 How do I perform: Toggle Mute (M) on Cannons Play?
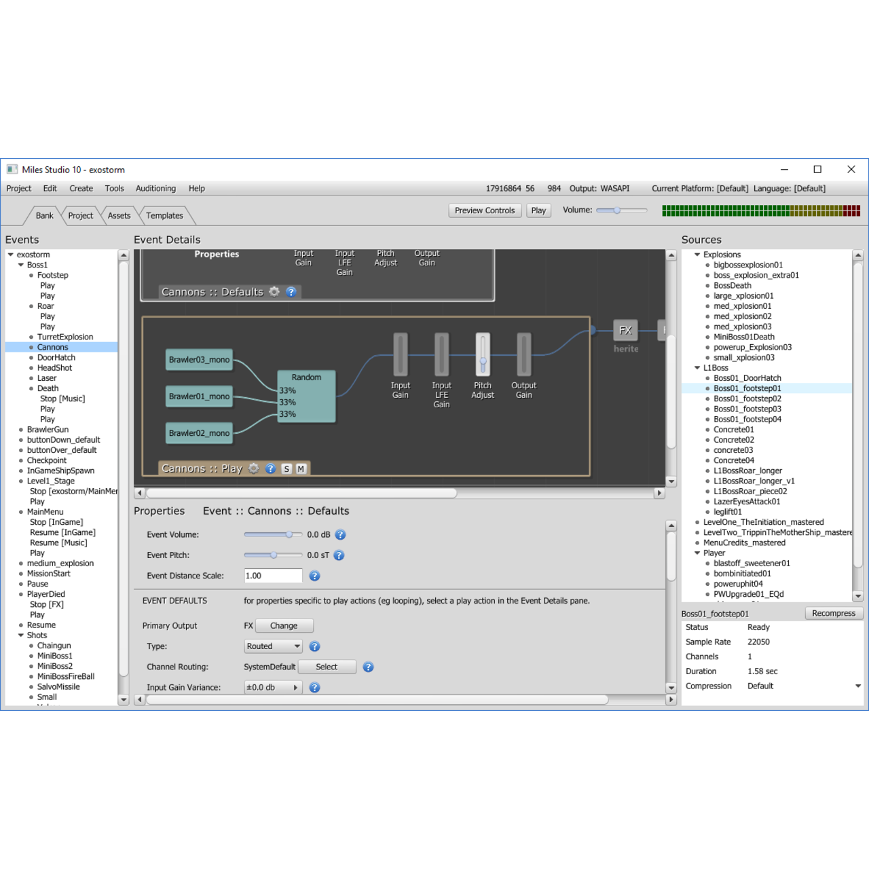pyautogui.click(x=301, y=469)
